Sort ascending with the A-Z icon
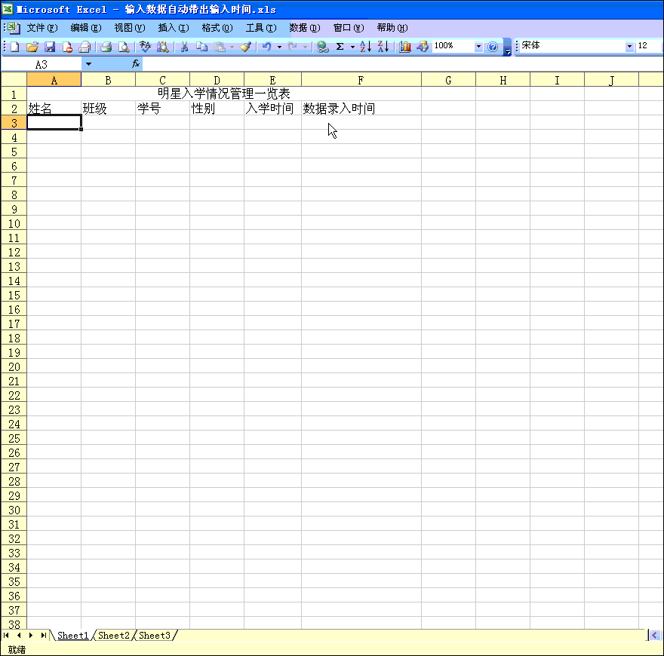664x656 pixels. click(x=365, y=47)
